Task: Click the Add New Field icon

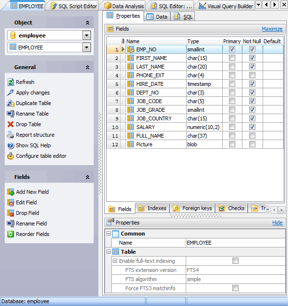Action: [11, 192]
